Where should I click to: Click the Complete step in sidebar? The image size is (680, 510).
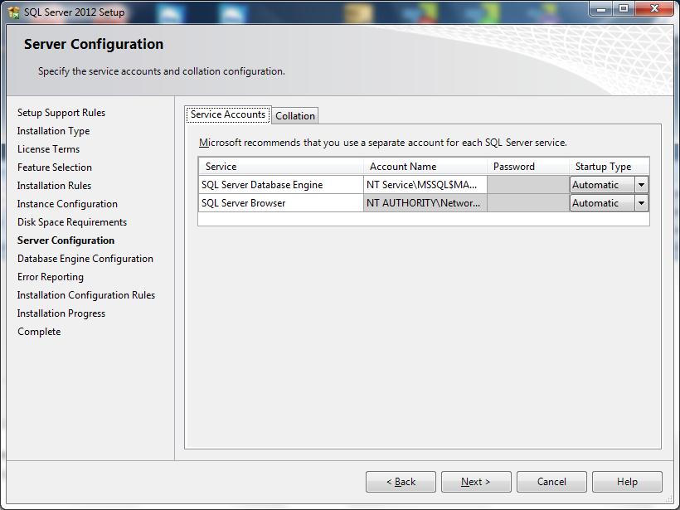pyautogui.click(x=39, y=332)
